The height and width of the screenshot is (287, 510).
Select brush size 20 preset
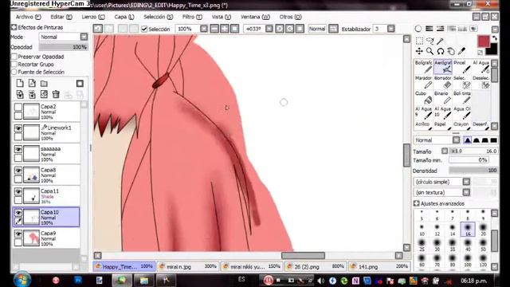tap(483, 230)
